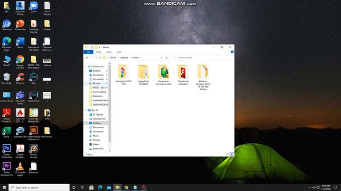Open the Home ribbon tab

(99, 52)
